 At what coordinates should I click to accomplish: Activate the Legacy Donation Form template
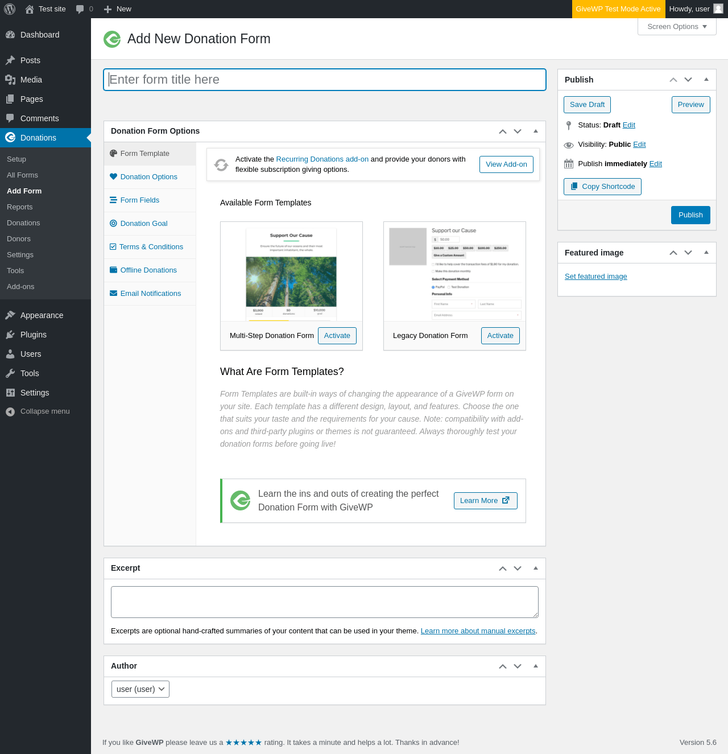coord(500,336)
